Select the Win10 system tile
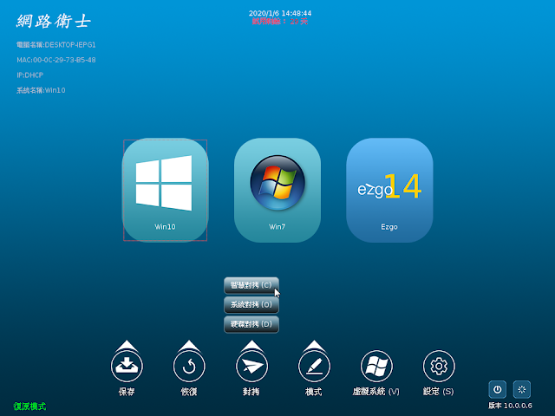 (x=166, y=190)
